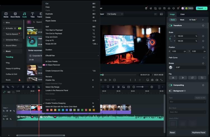Click the volume speaker icon under preview

click(157, 80)
